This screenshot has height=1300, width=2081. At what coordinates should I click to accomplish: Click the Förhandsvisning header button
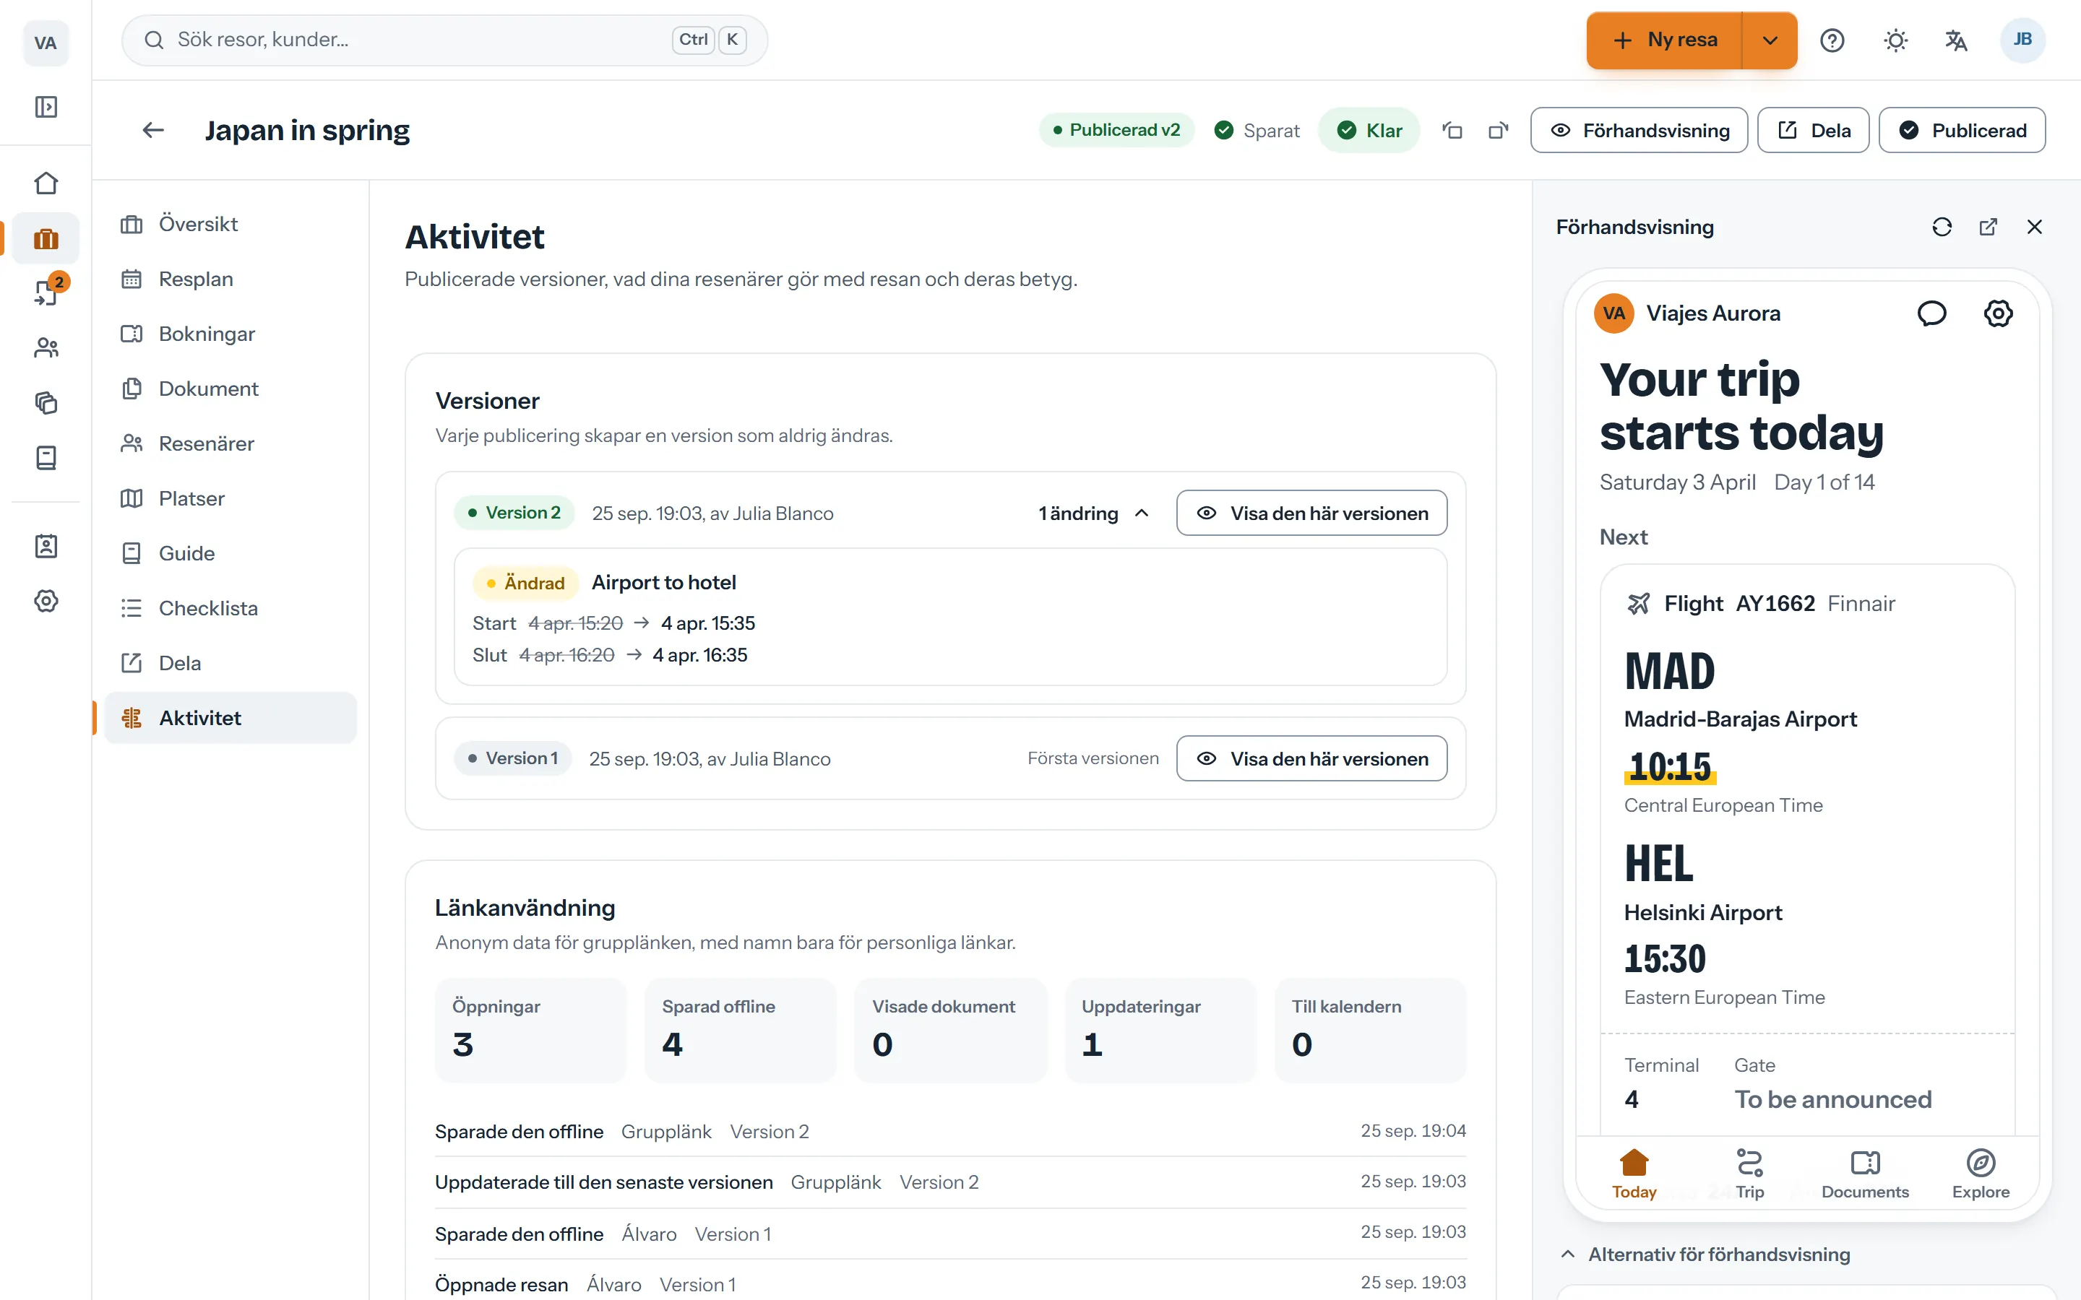tap(1639, 130)
